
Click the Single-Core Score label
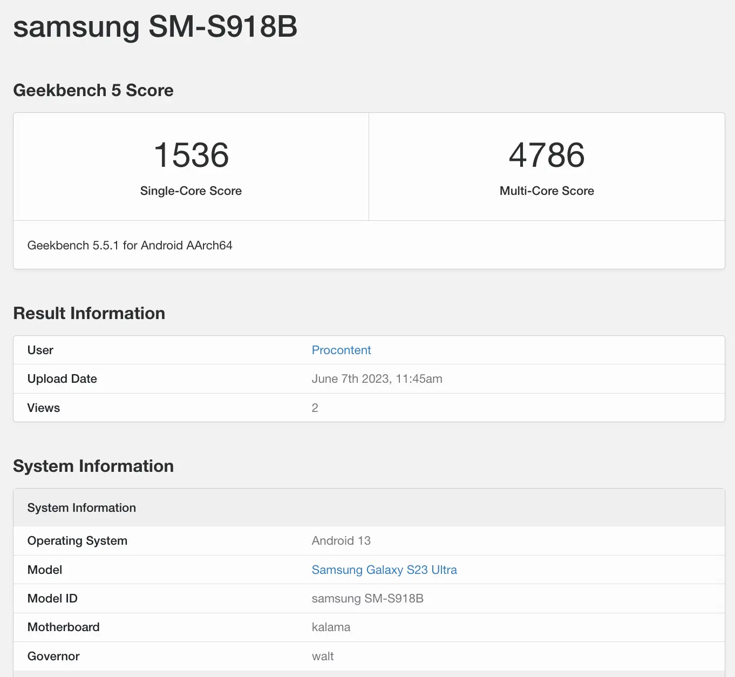(191, 191)
